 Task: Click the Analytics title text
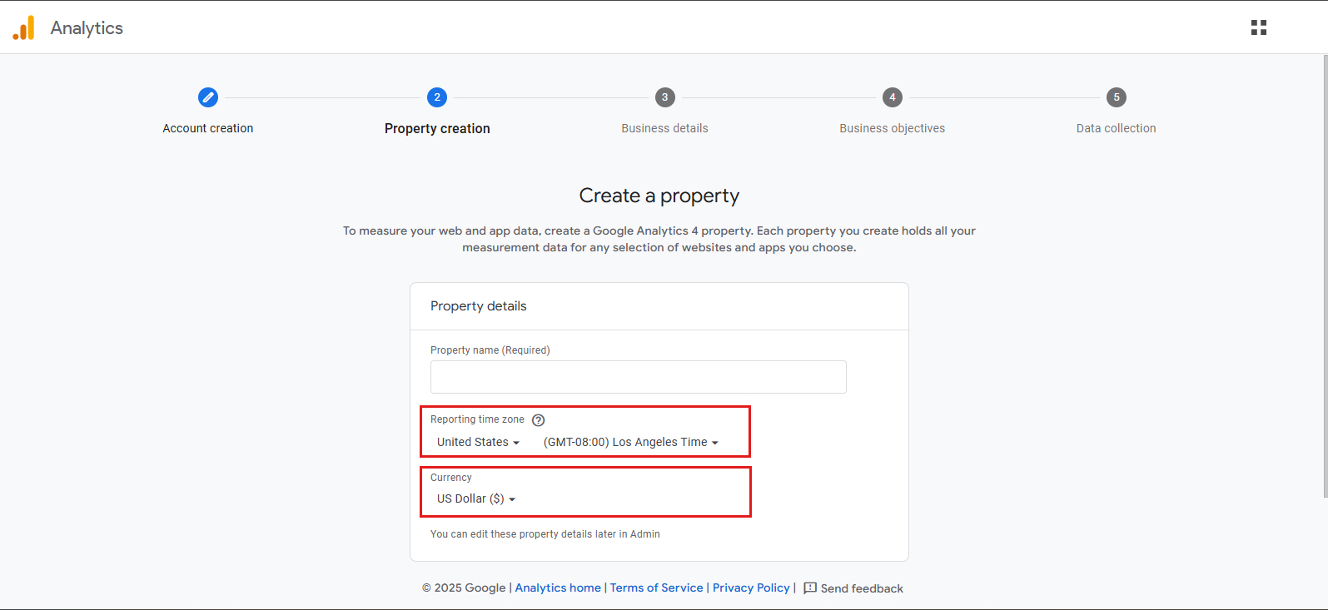[87, 27]
